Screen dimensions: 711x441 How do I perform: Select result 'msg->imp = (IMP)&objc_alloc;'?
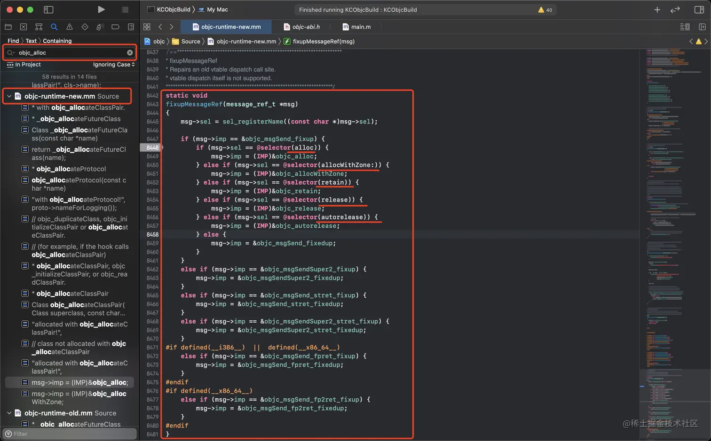pyautogui.click(x=79, y=382)
